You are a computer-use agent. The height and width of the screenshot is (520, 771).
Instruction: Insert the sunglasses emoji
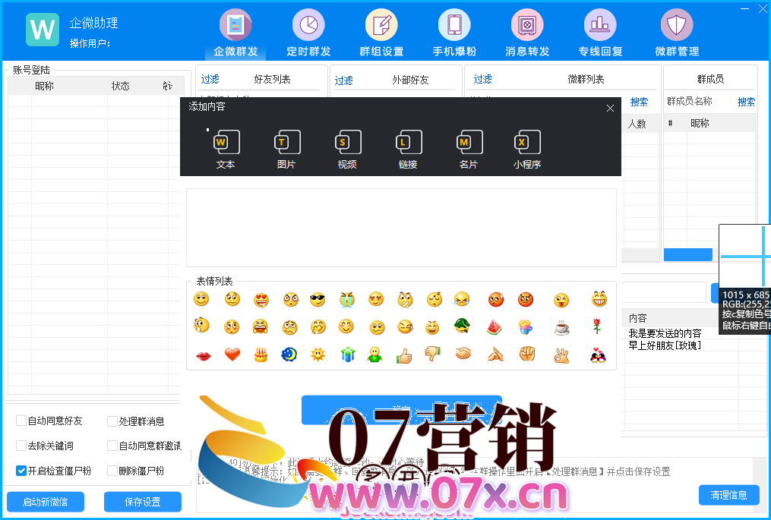point(318,299)
